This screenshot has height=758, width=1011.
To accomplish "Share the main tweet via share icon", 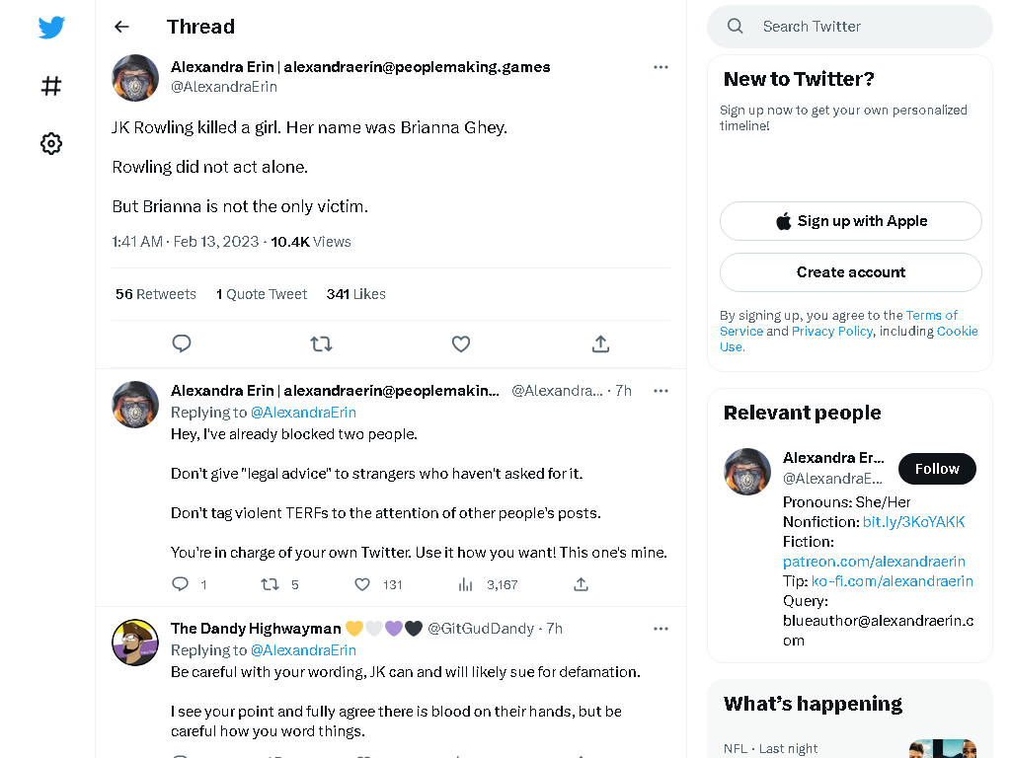I will pyautogui.click(x=600, y=343).
